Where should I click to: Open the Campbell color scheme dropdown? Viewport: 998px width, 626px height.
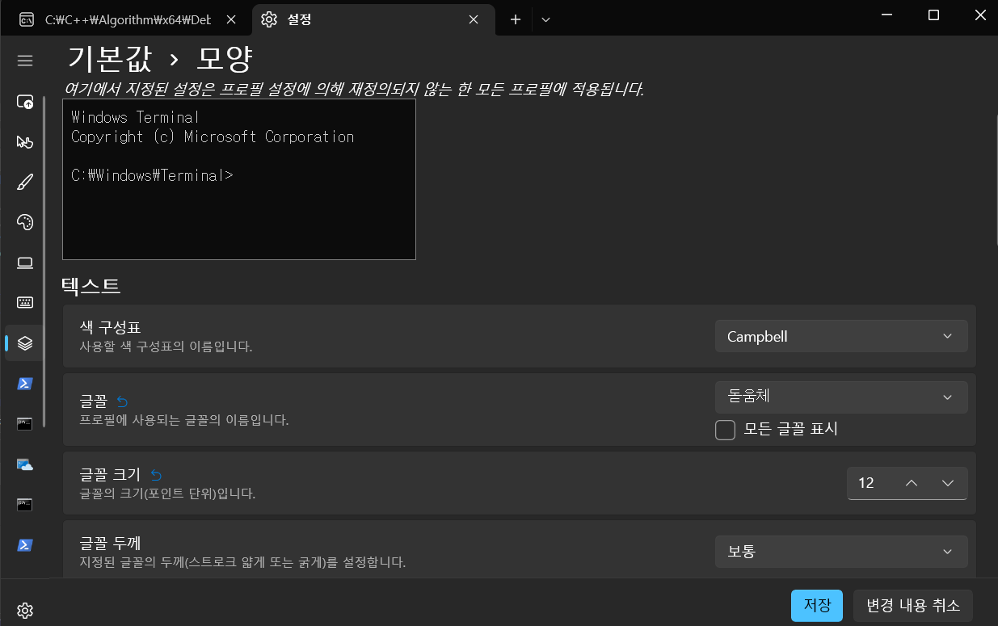(840, 336)
